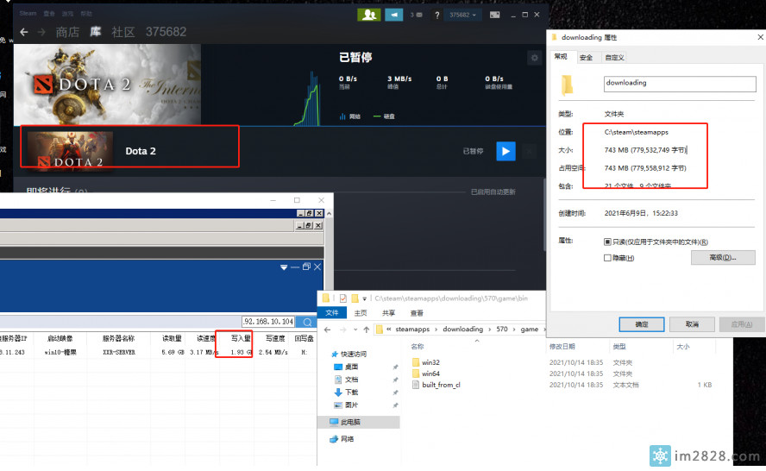Viewport: 766px width, 471px height.
Task: Expand breadcrumb arrow after steamapps
Action: coord(438,330)
